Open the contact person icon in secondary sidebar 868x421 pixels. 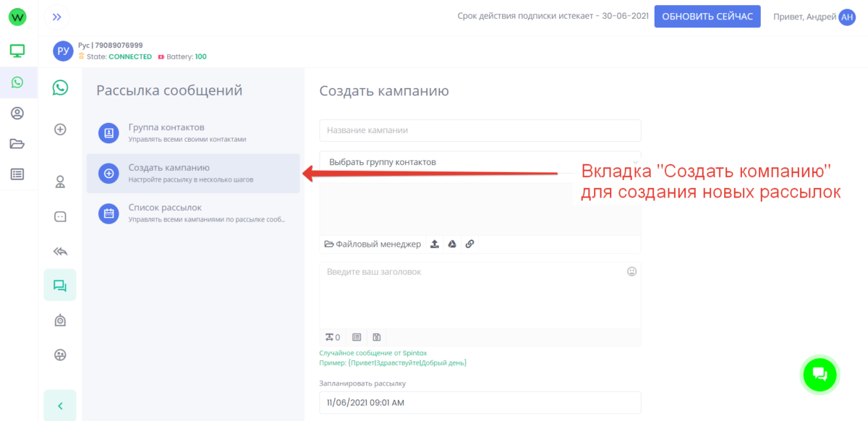(x=60, y=181)
